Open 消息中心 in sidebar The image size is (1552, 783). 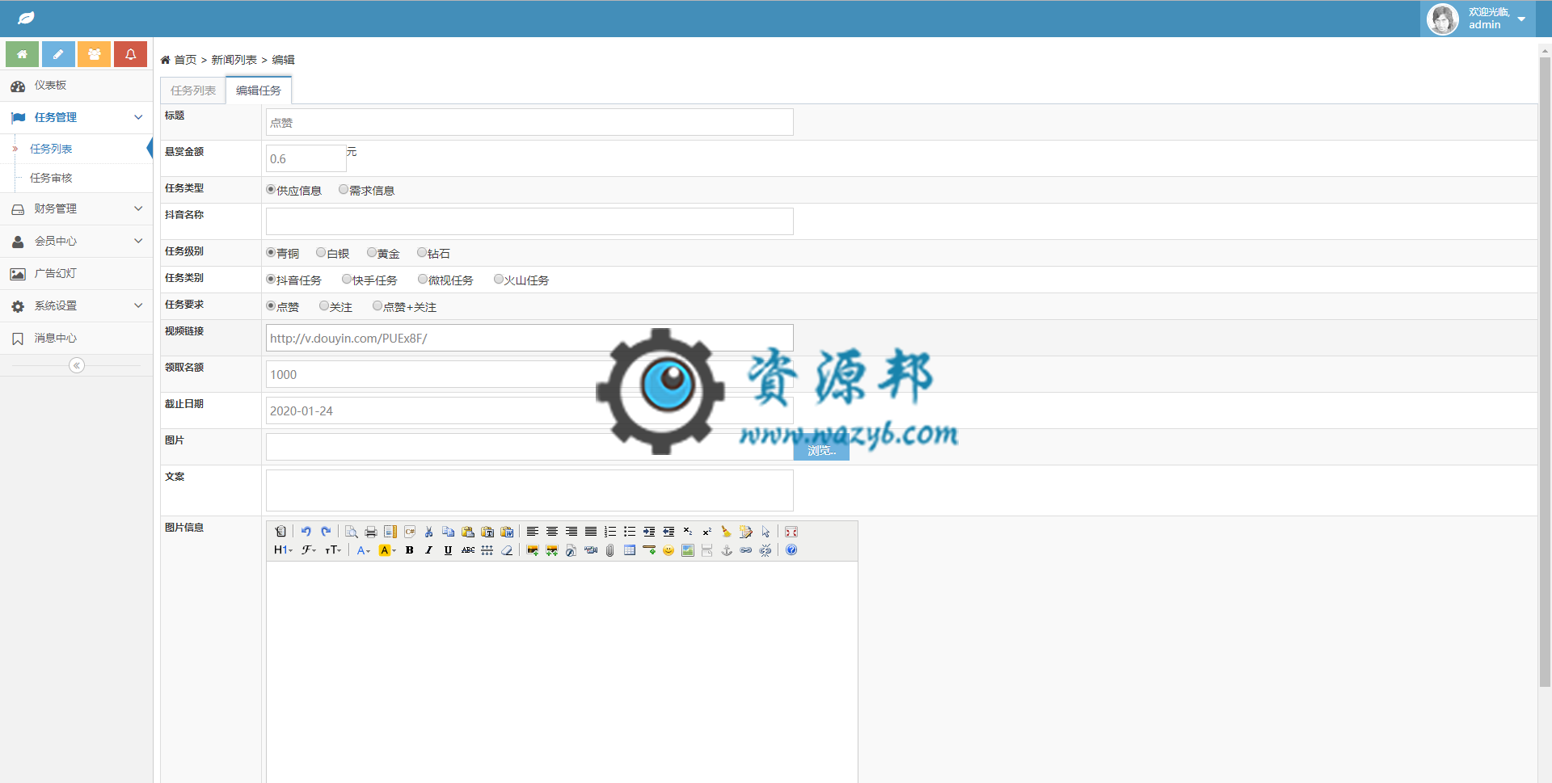coord(76,338)
